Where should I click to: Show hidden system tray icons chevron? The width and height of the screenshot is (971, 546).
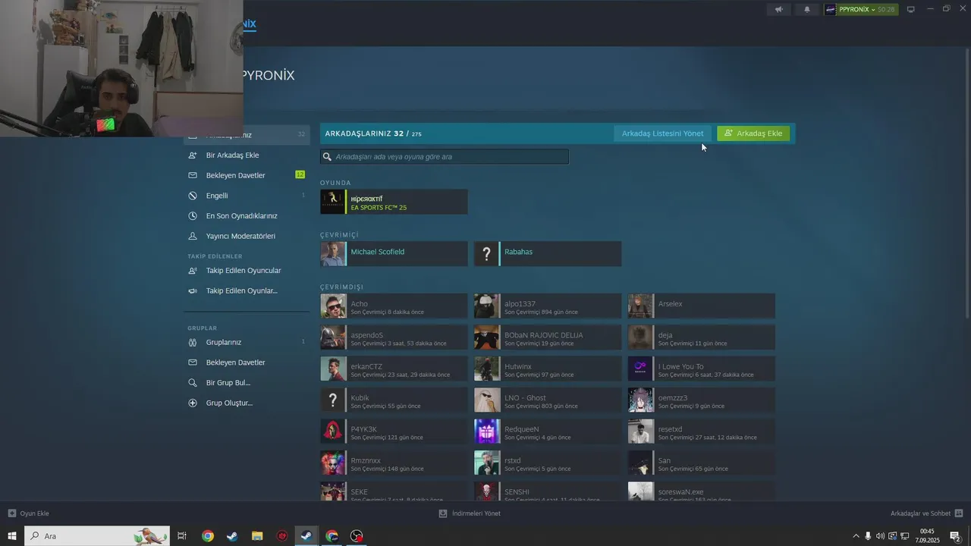[856, 536]
